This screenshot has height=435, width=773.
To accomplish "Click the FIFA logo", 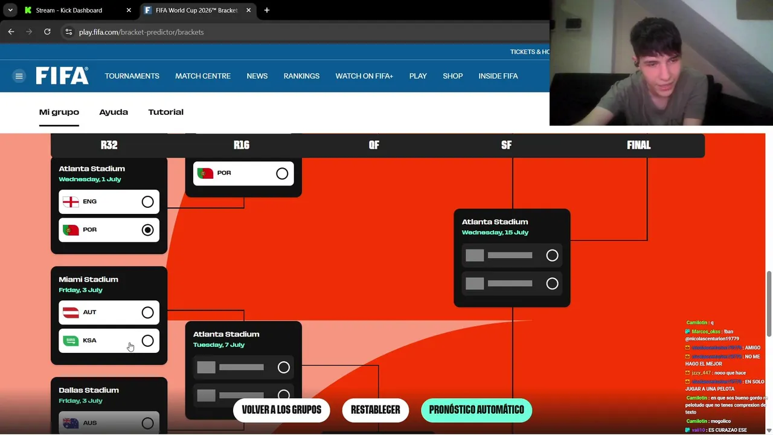I will pyautogui.click(x=62, y=76).
